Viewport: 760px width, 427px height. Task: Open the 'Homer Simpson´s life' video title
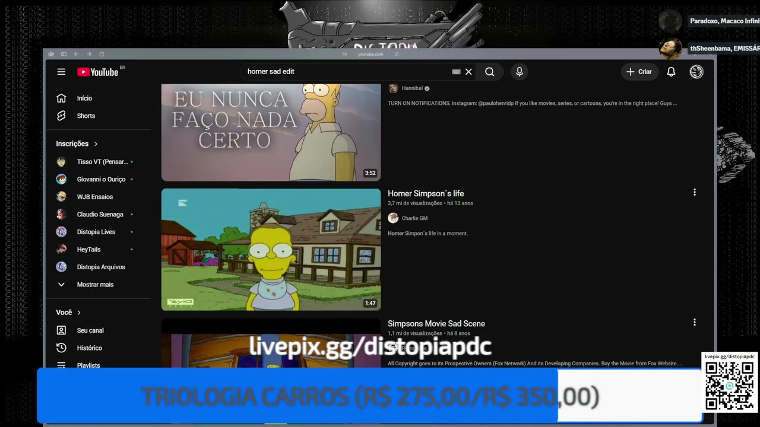coord(426,193)
